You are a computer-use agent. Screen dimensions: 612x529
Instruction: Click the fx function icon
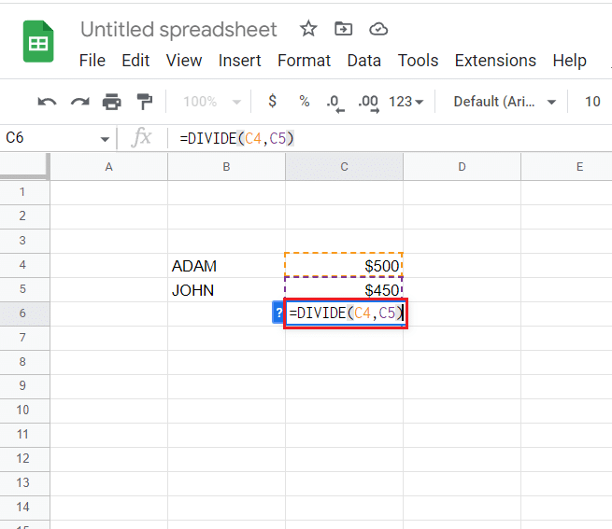click(141, 138)
